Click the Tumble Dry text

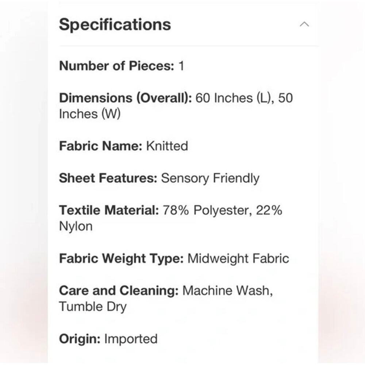click(x=93, y=307)
